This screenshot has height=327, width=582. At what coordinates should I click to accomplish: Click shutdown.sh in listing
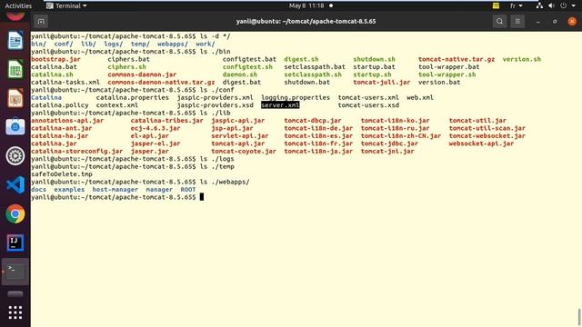tap(374, 59)
